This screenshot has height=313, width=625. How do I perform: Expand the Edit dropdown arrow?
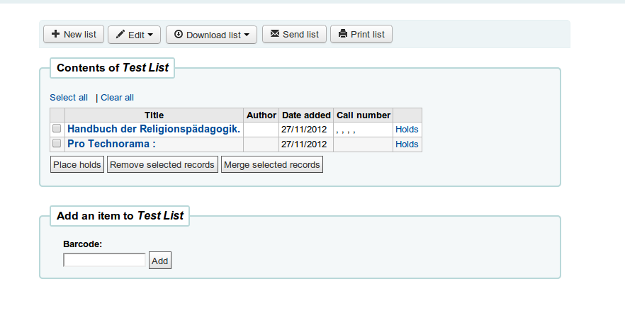click(x=151, y=35)
